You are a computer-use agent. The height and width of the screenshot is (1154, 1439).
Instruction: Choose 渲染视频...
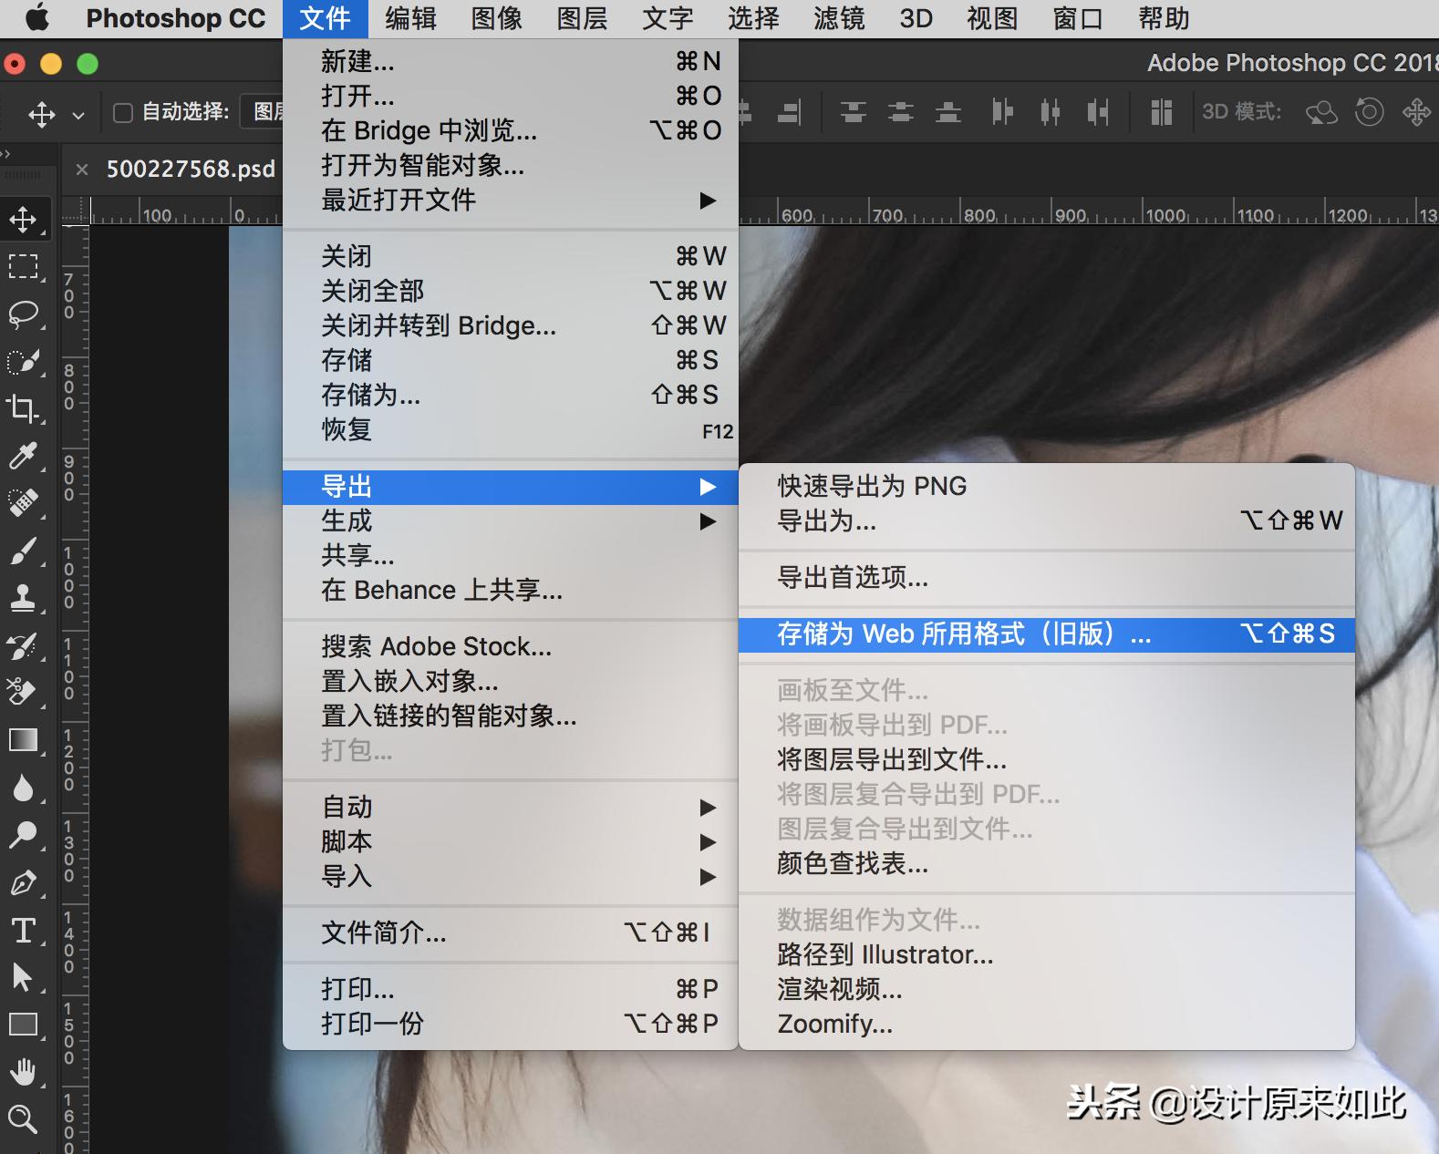click(1047, 989)
